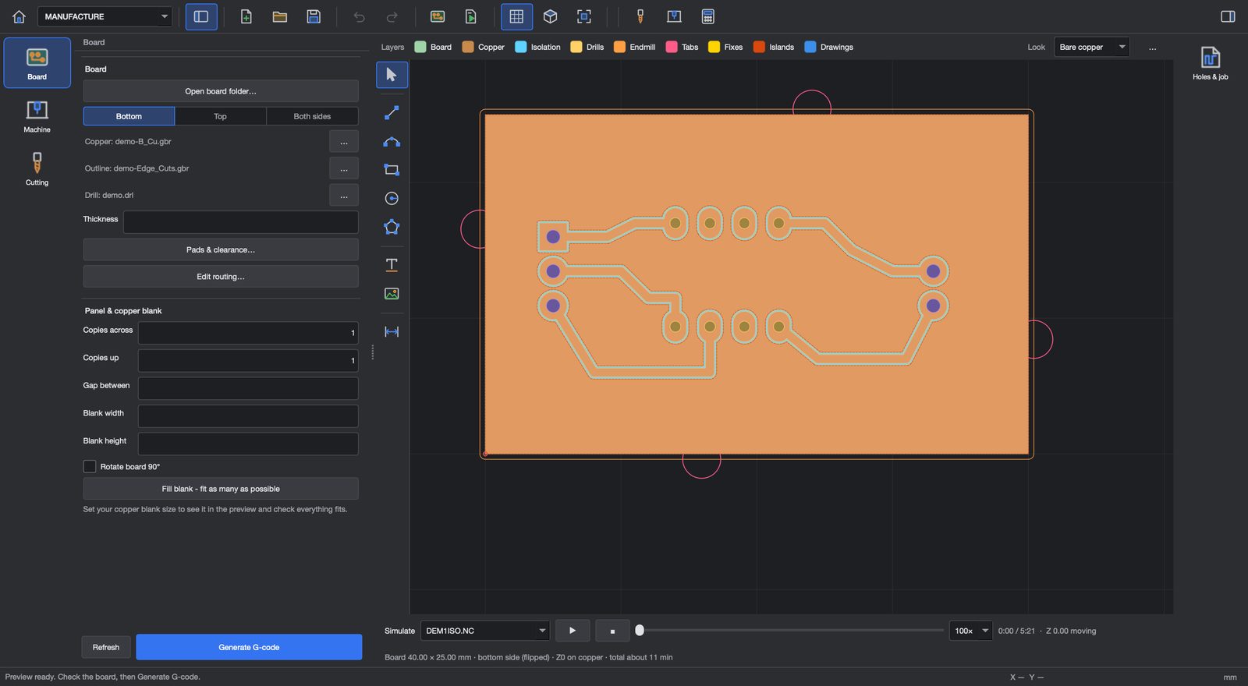Select the Image insert tool
This screenshot has width=1248, height=686.
(392, 294)
